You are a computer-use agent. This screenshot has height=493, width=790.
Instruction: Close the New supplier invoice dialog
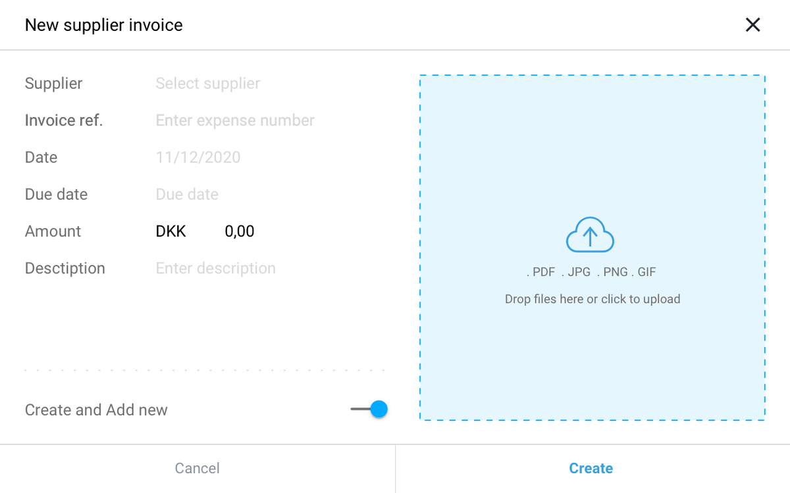pos(752,25)
